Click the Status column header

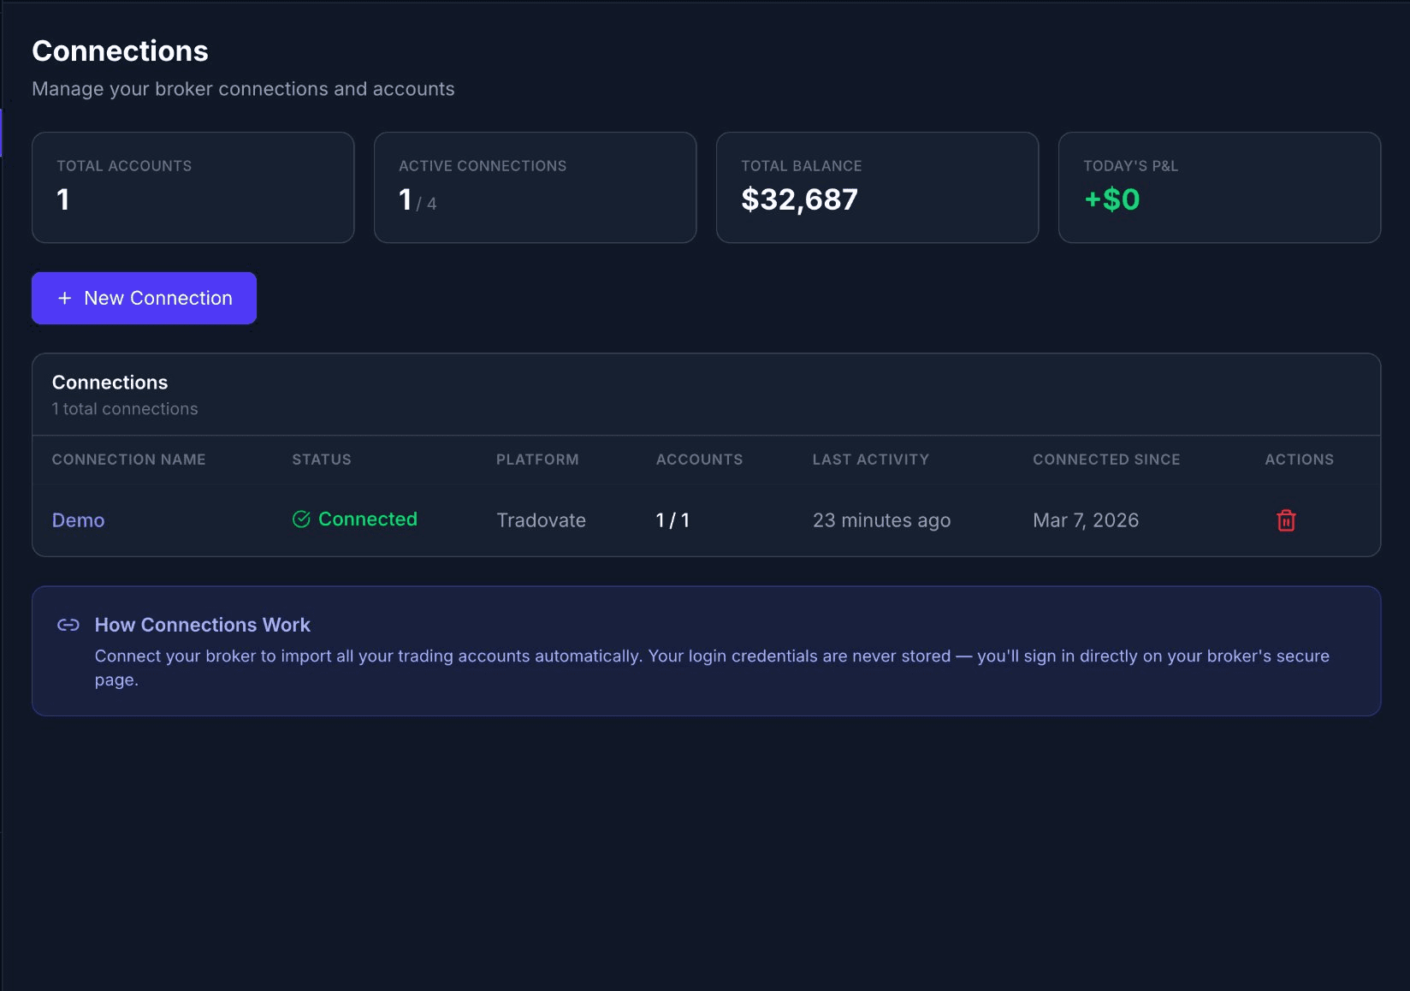pyautogui.click(x=322, y=460)
